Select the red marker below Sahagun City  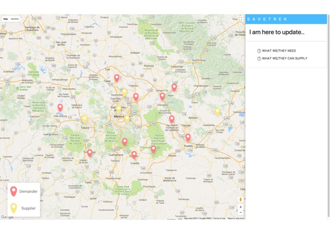pyautogui.click(x=162, y=97)
